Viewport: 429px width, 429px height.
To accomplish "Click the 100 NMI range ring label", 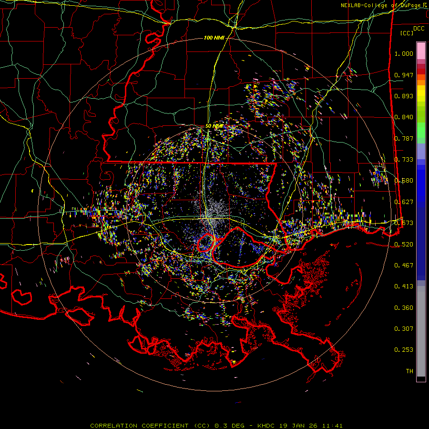I will pyautogui.click(x=214, y=38).
